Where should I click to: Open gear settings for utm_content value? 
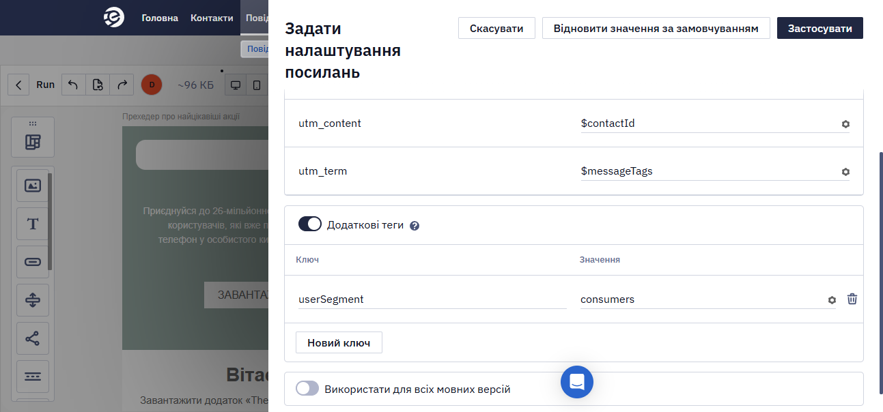click(845, 124)
